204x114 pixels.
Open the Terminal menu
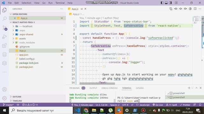point(60,3)
